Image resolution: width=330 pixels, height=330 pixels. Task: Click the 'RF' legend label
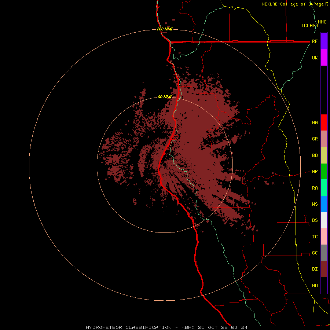coord(315,41)
